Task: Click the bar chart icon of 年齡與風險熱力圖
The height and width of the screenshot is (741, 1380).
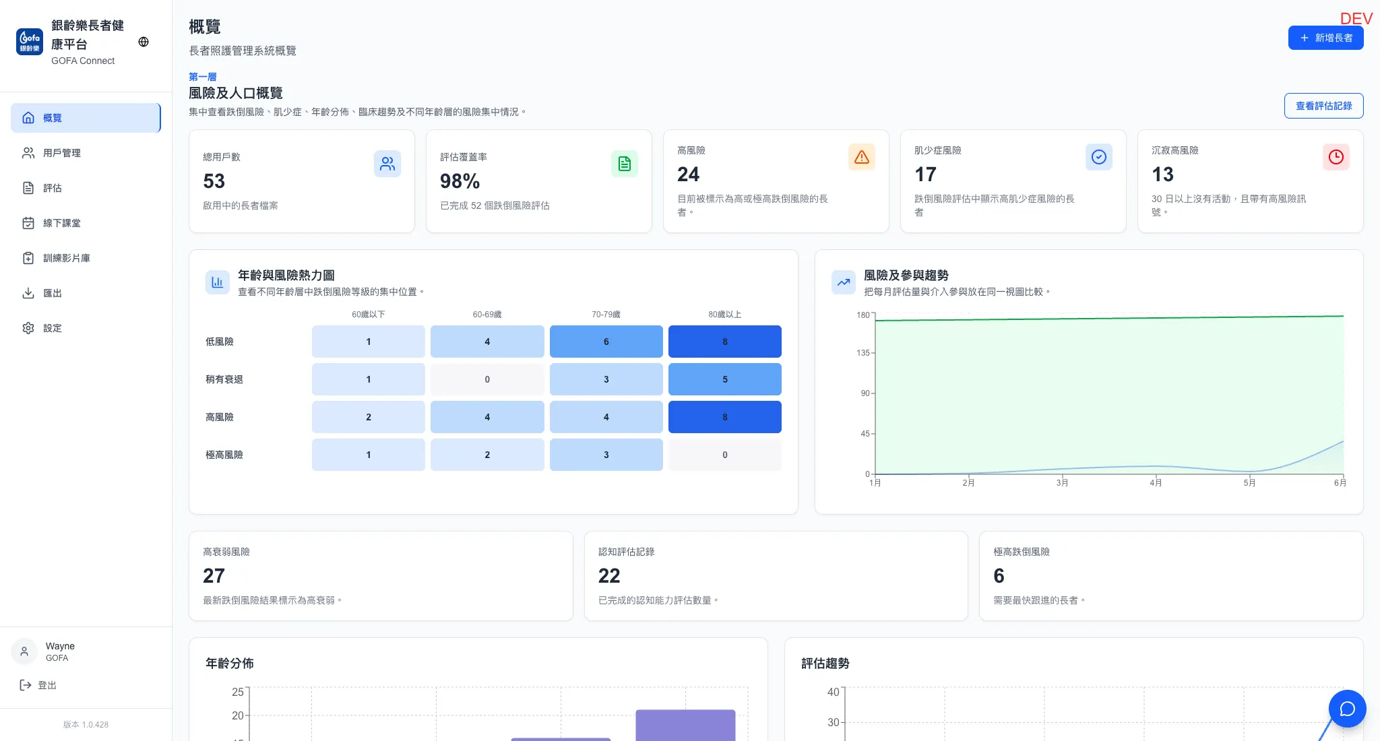Action: (218, 282)
